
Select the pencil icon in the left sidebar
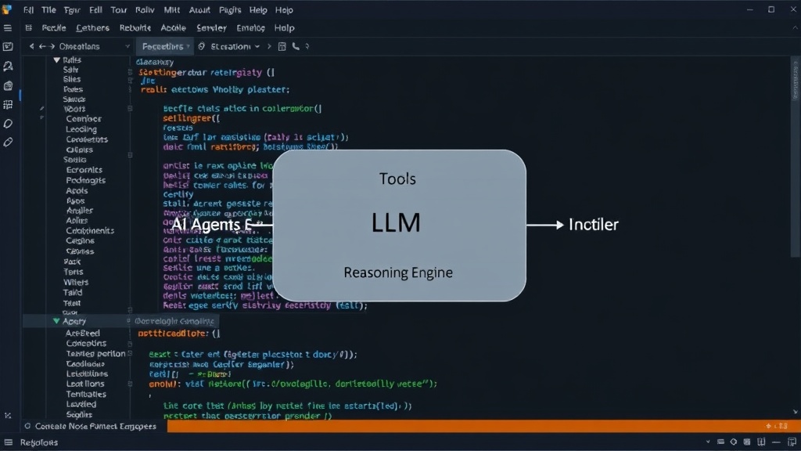point(8,143)
